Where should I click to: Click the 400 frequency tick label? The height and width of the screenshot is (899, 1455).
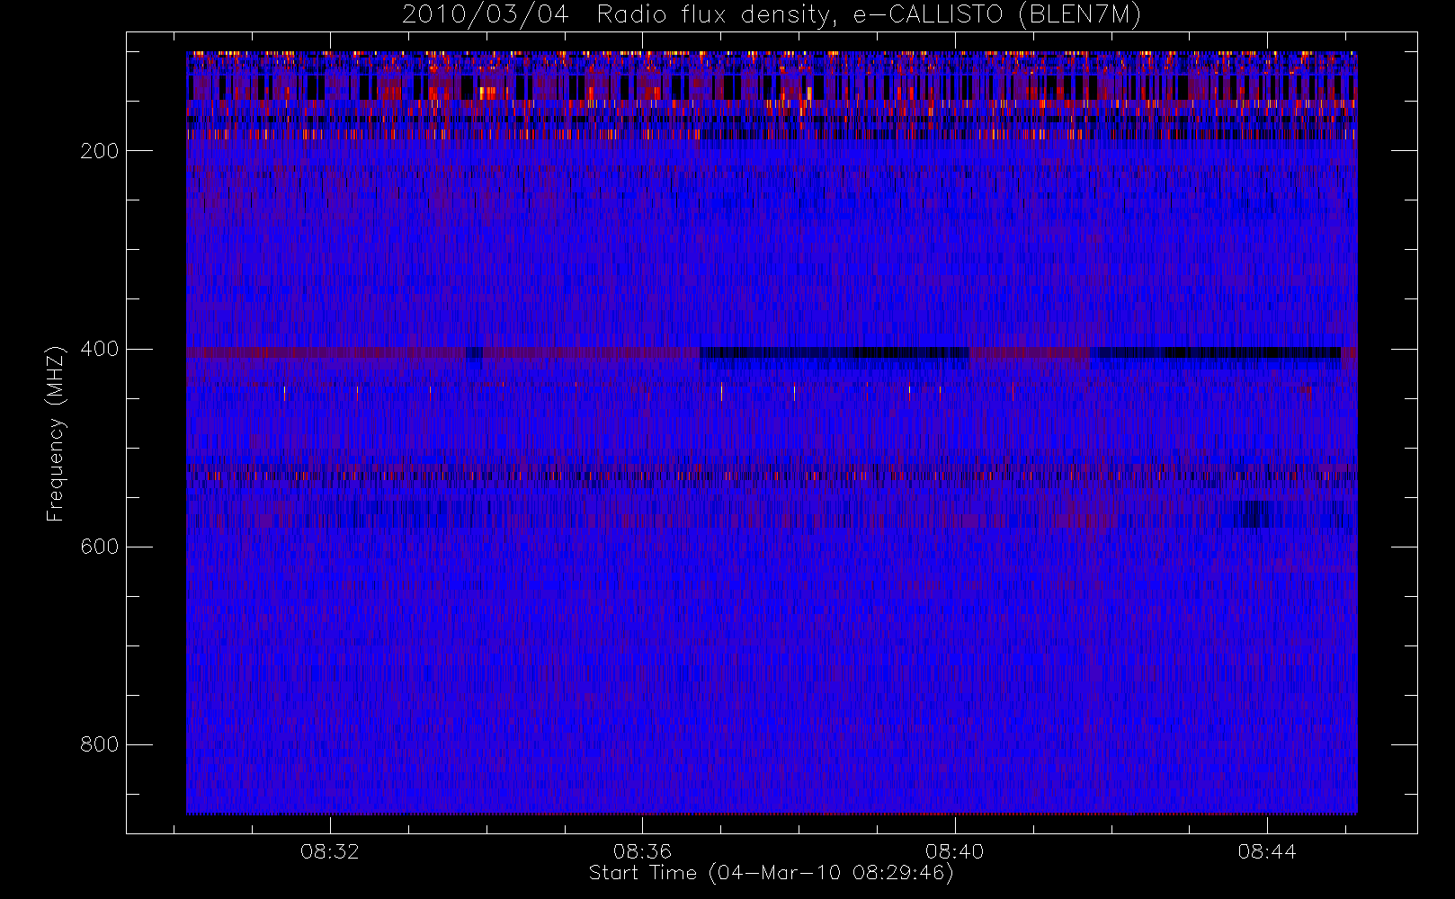click(x=100, y=349)
